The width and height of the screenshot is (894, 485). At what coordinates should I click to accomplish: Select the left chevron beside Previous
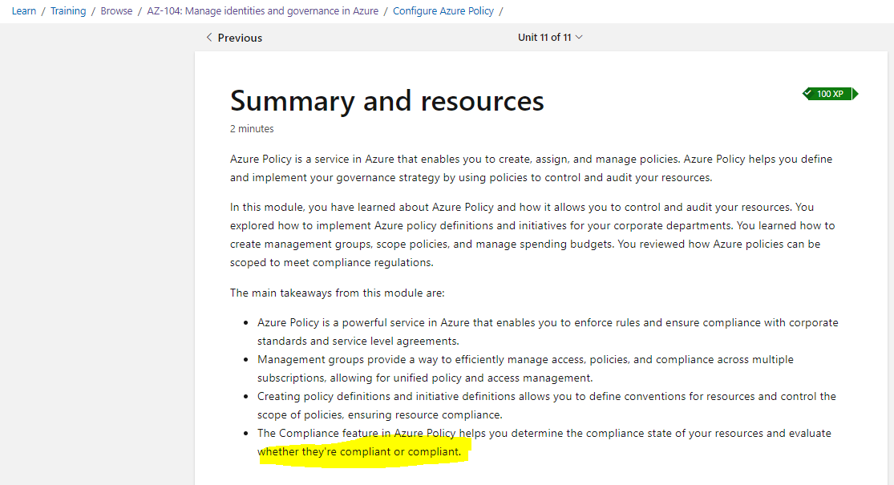209,38
